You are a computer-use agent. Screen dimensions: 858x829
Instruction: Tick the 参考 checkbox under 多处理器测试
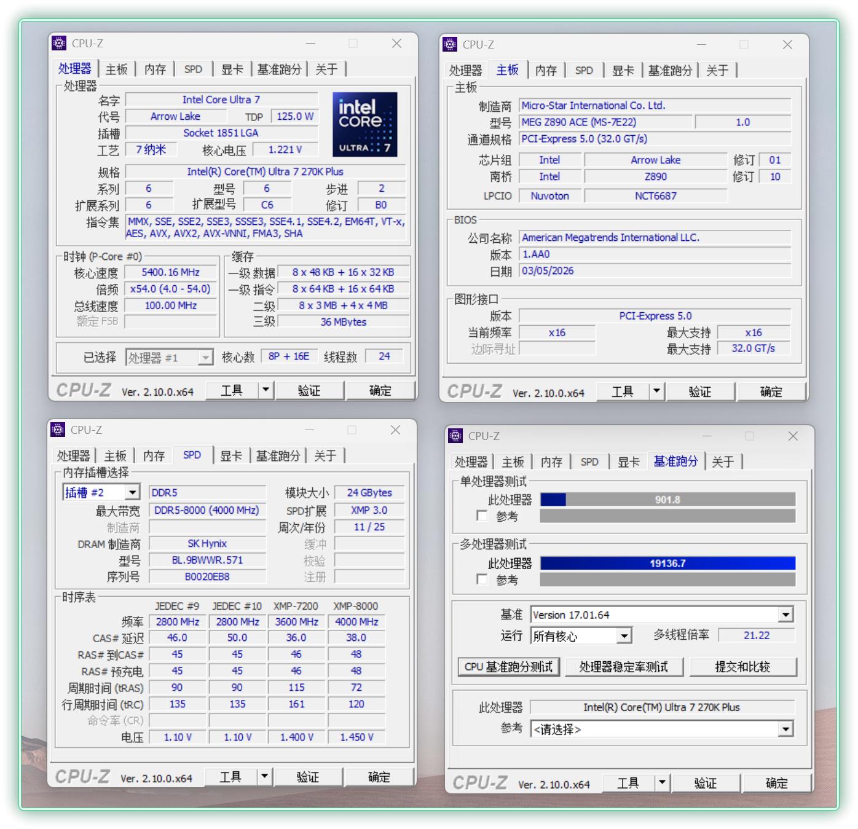click(x=482, y=579)
